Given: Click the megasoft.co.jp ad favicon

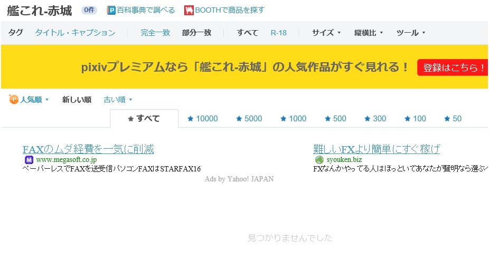Looking at the screenshot, I should tap(29, 160).
